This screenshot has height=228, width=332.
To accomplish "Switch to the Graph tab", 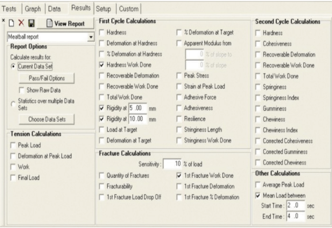I will [34, 8].
